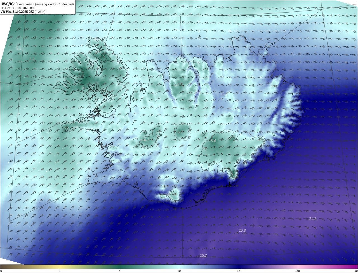Click the 6.6 value label on the map

tap(32, 59)
